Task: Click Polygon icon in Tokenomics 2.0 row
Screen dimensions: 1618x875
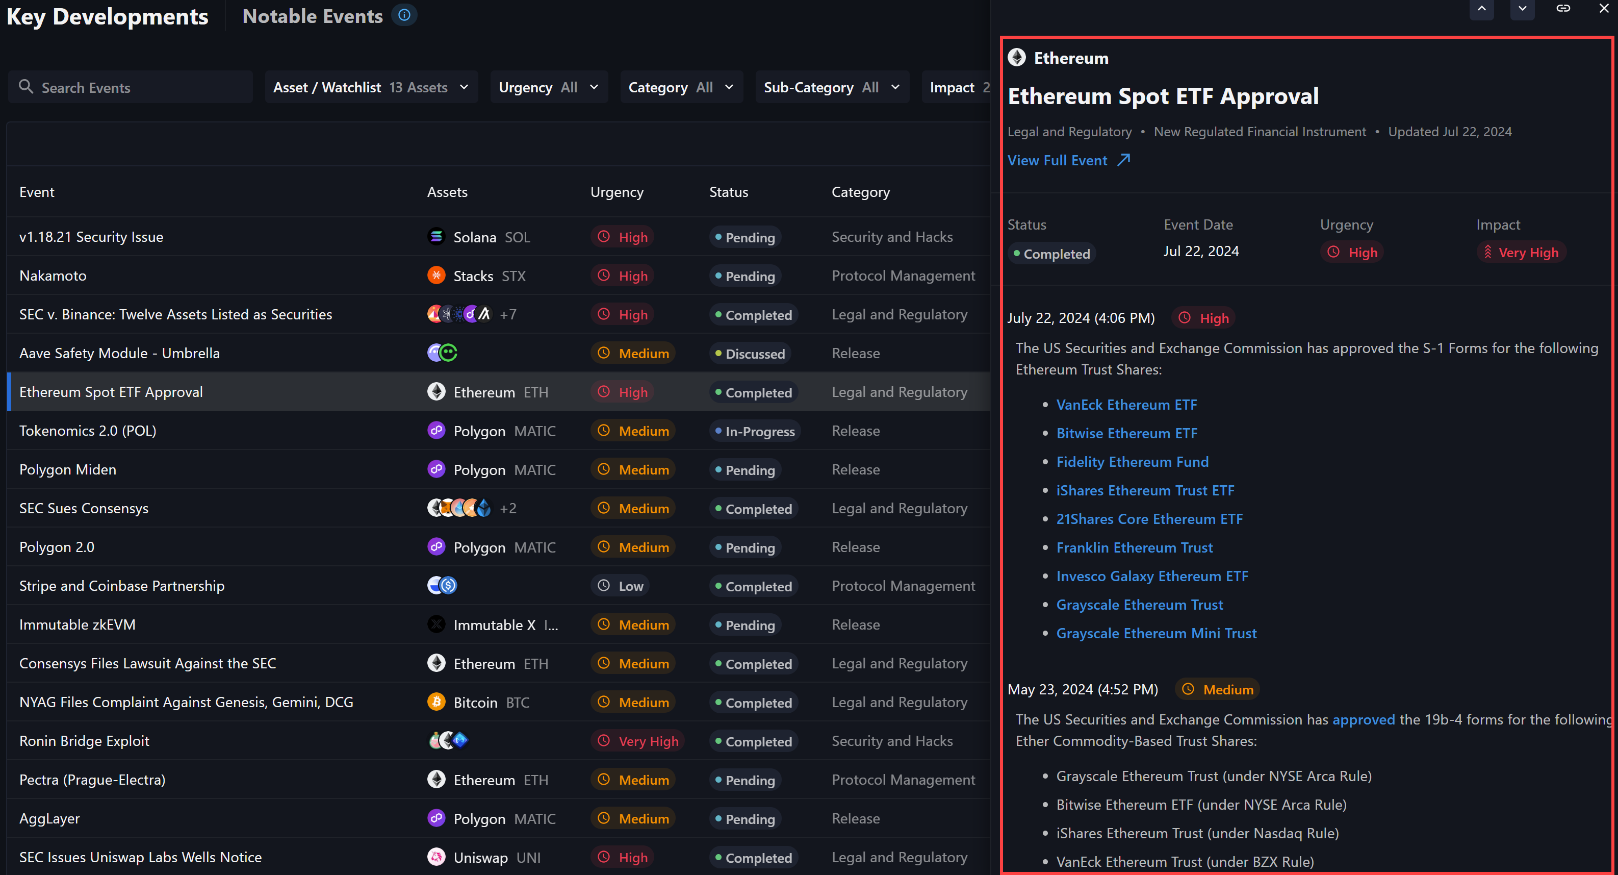Action: pos(436,431)
